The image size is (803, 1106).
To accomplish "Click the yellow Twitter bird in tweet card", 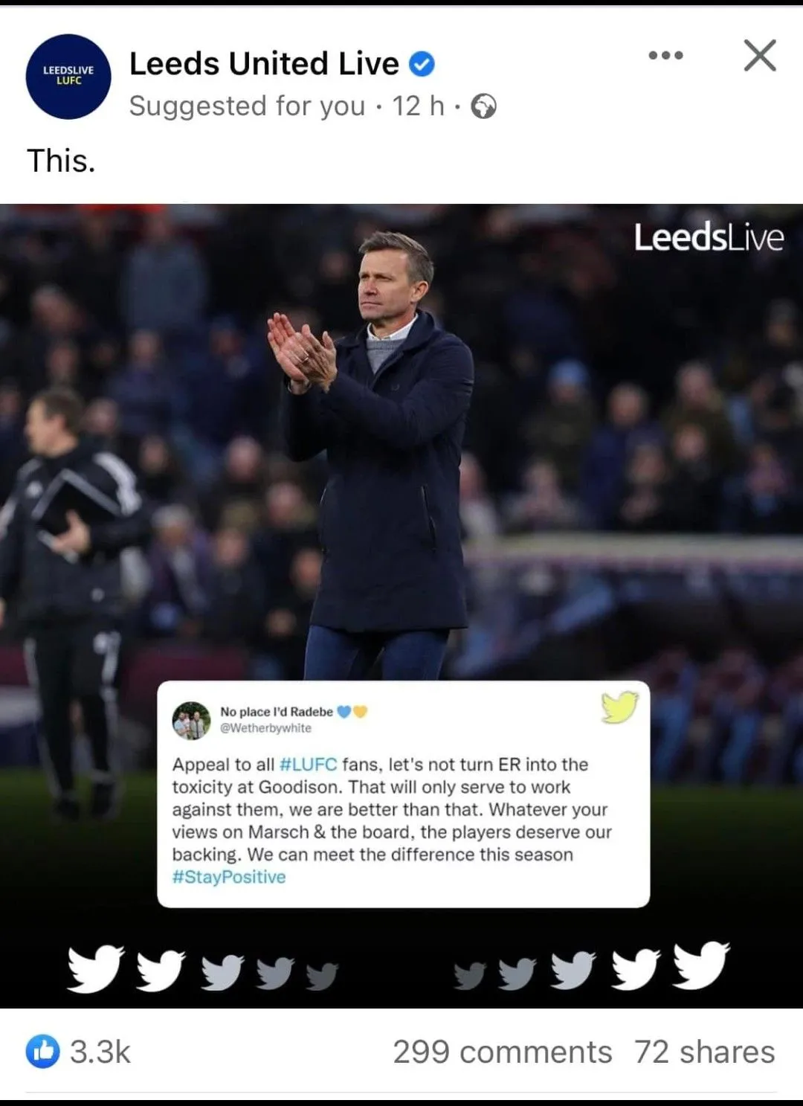I will (x=620, y=707).
